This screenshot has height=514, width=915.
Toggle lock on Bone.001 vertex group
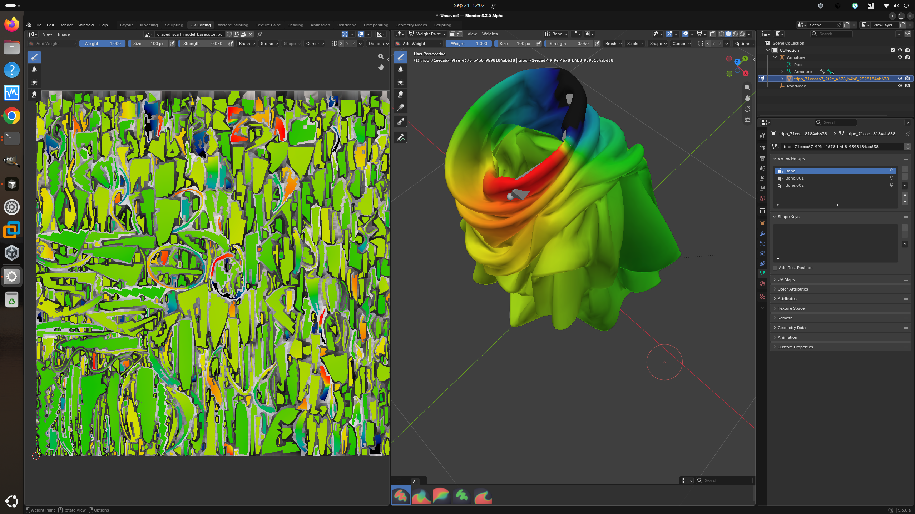(x=891, y=178)
